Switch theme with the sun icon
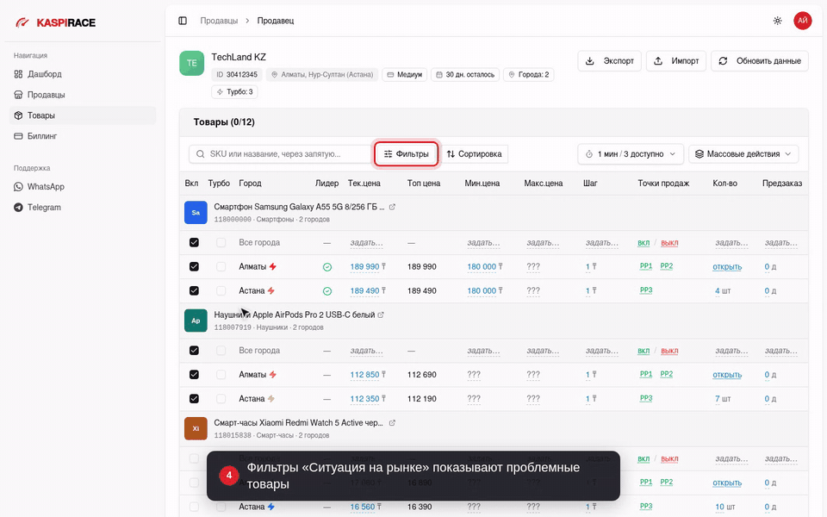 tap(777, 21)
